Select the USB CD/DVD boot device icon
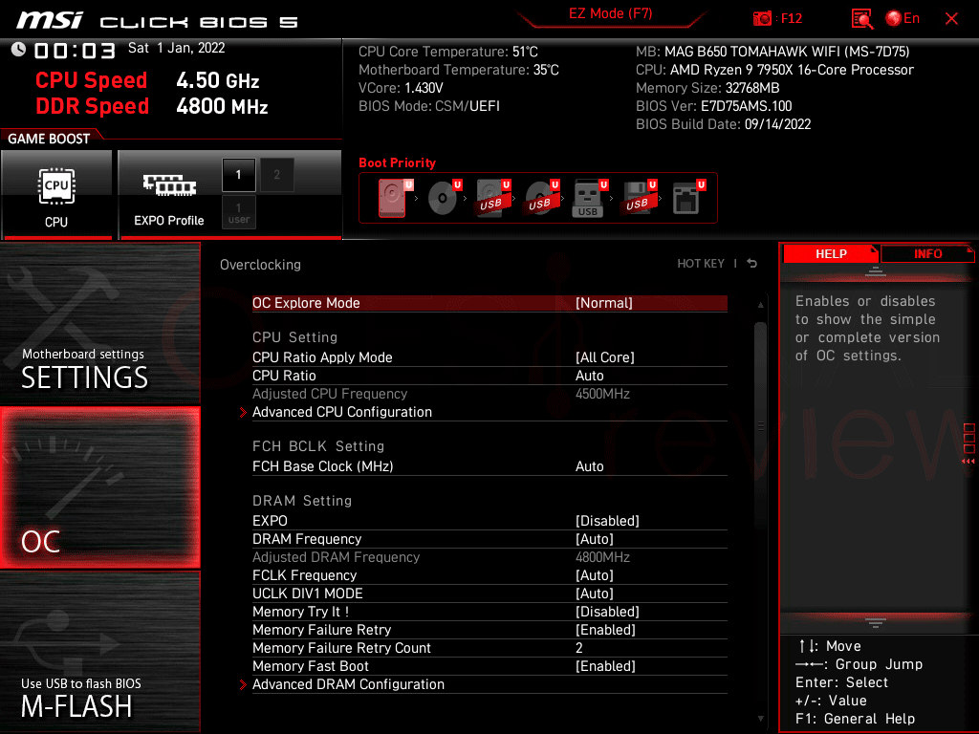The height and width of the screenshot is (734, 979). tap(541, 198)
